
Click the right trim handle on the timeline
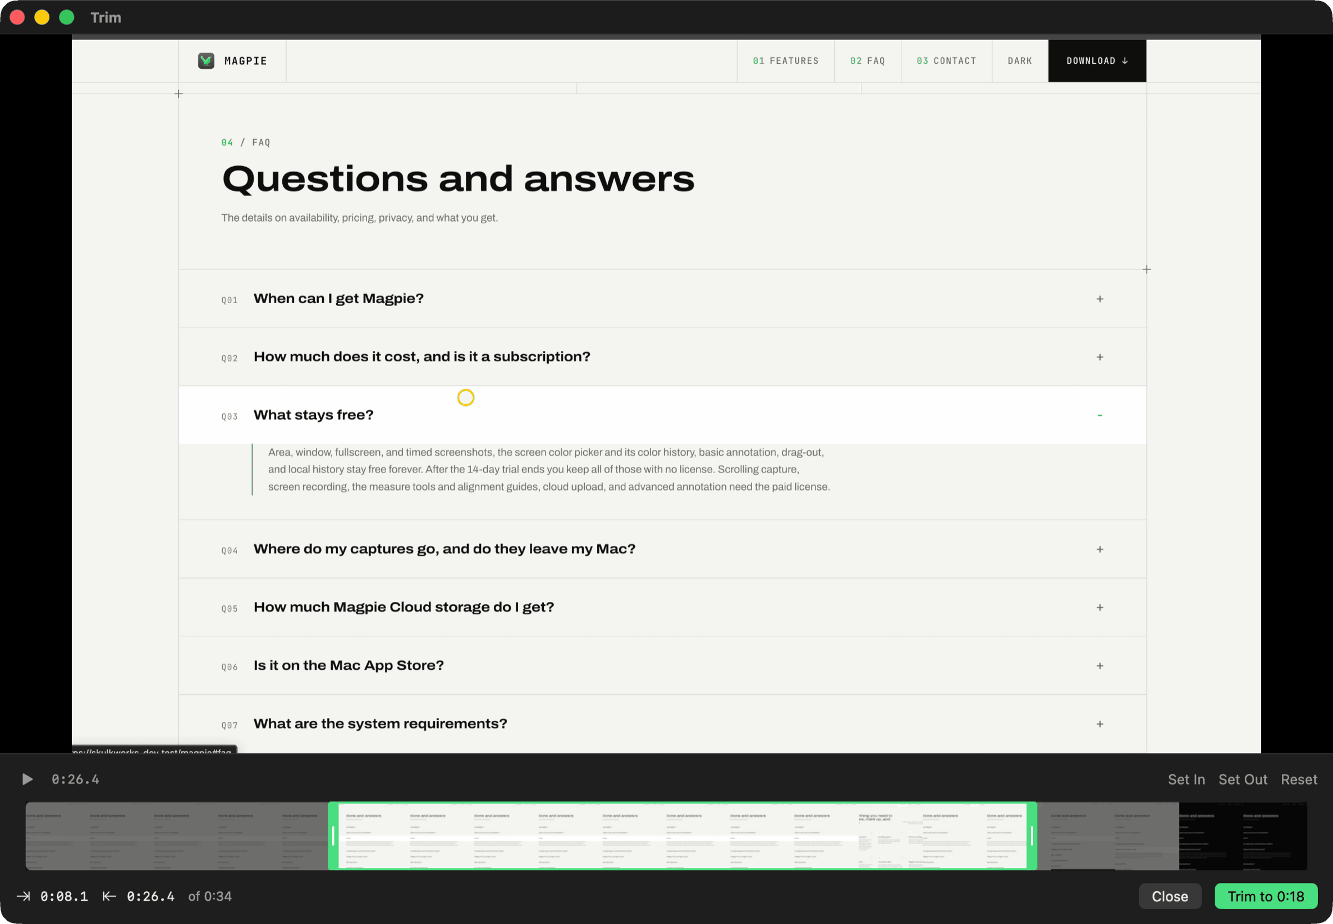1032,836
